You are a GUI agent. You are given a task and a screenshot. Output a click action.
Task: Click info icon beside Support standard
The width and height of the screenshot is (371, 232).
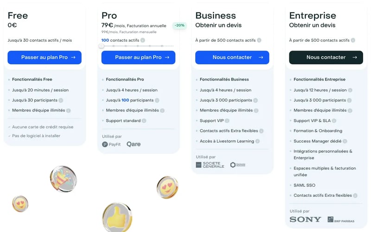coord(144,121)
